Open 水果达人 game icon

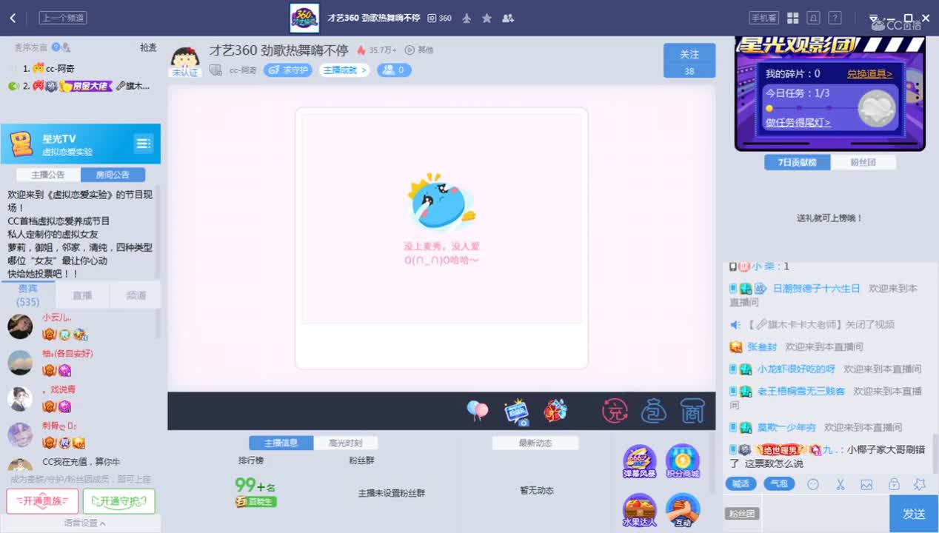tap(639, 510)
